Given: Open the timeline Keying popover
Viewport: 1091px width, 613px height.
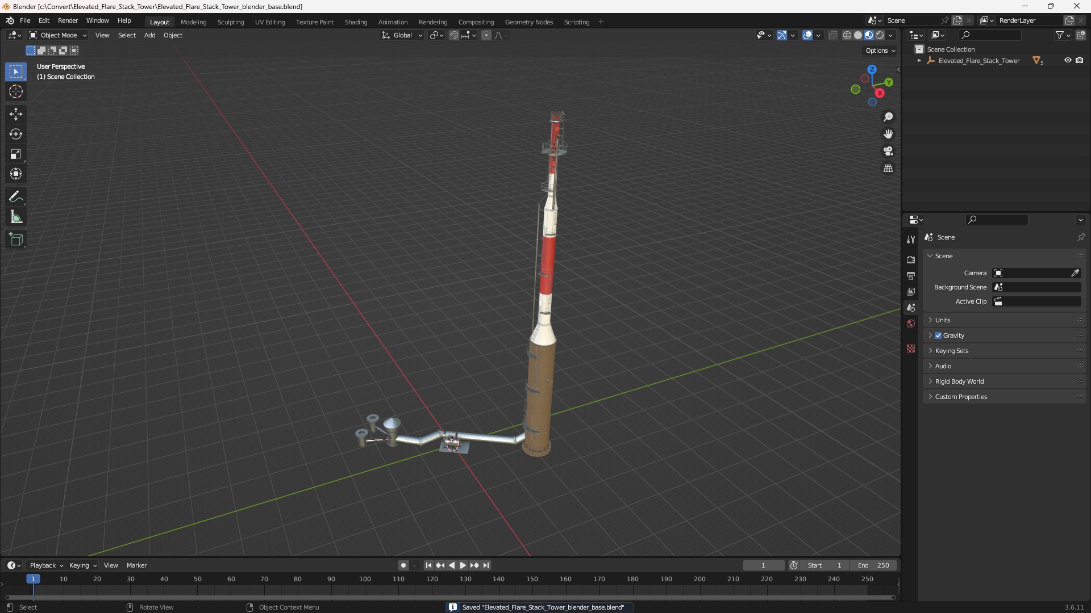Looking at the screenshot, I should 83,565.
